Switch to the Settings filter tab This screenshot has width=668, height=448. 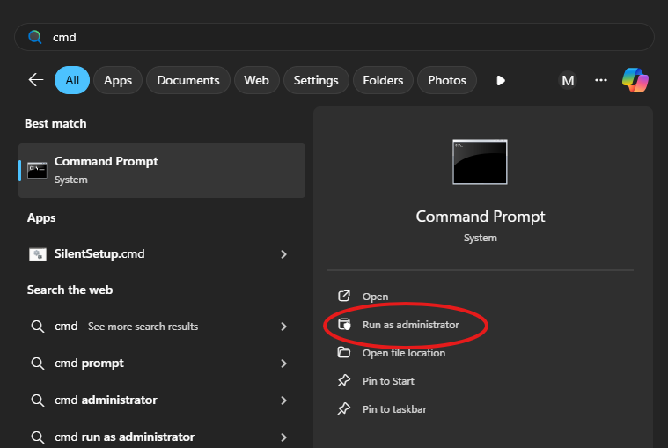[316, 80]
